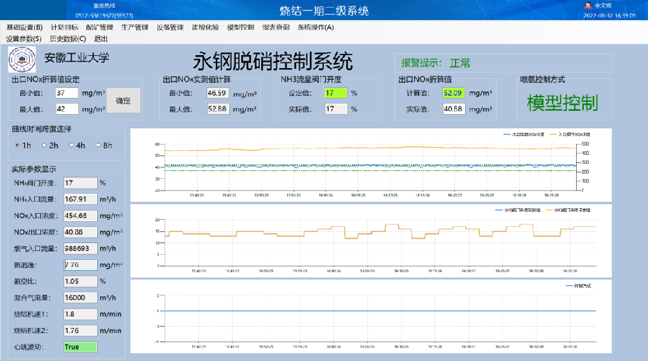Open the 基础设置(B) menu

point(25,27)
